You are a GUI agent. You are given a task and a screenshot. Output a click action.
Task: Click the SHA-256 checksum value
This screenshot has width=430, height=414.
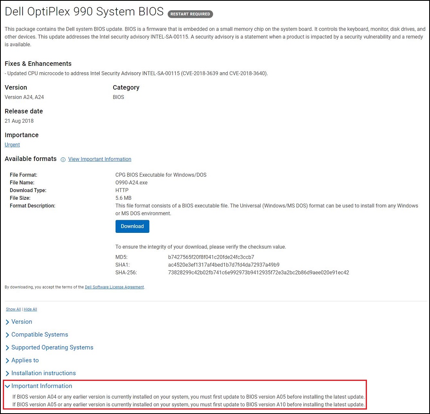(259, 272)
